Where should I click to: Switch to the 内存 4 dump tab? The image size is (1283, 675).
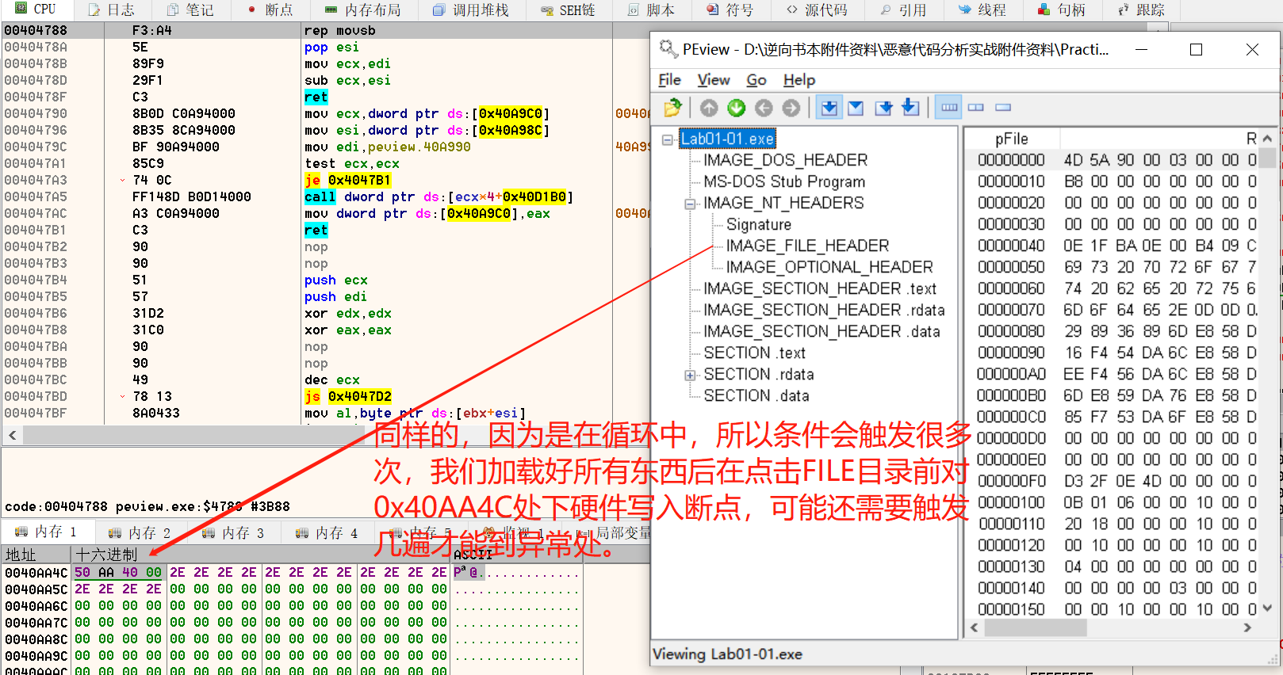point(327,532)
